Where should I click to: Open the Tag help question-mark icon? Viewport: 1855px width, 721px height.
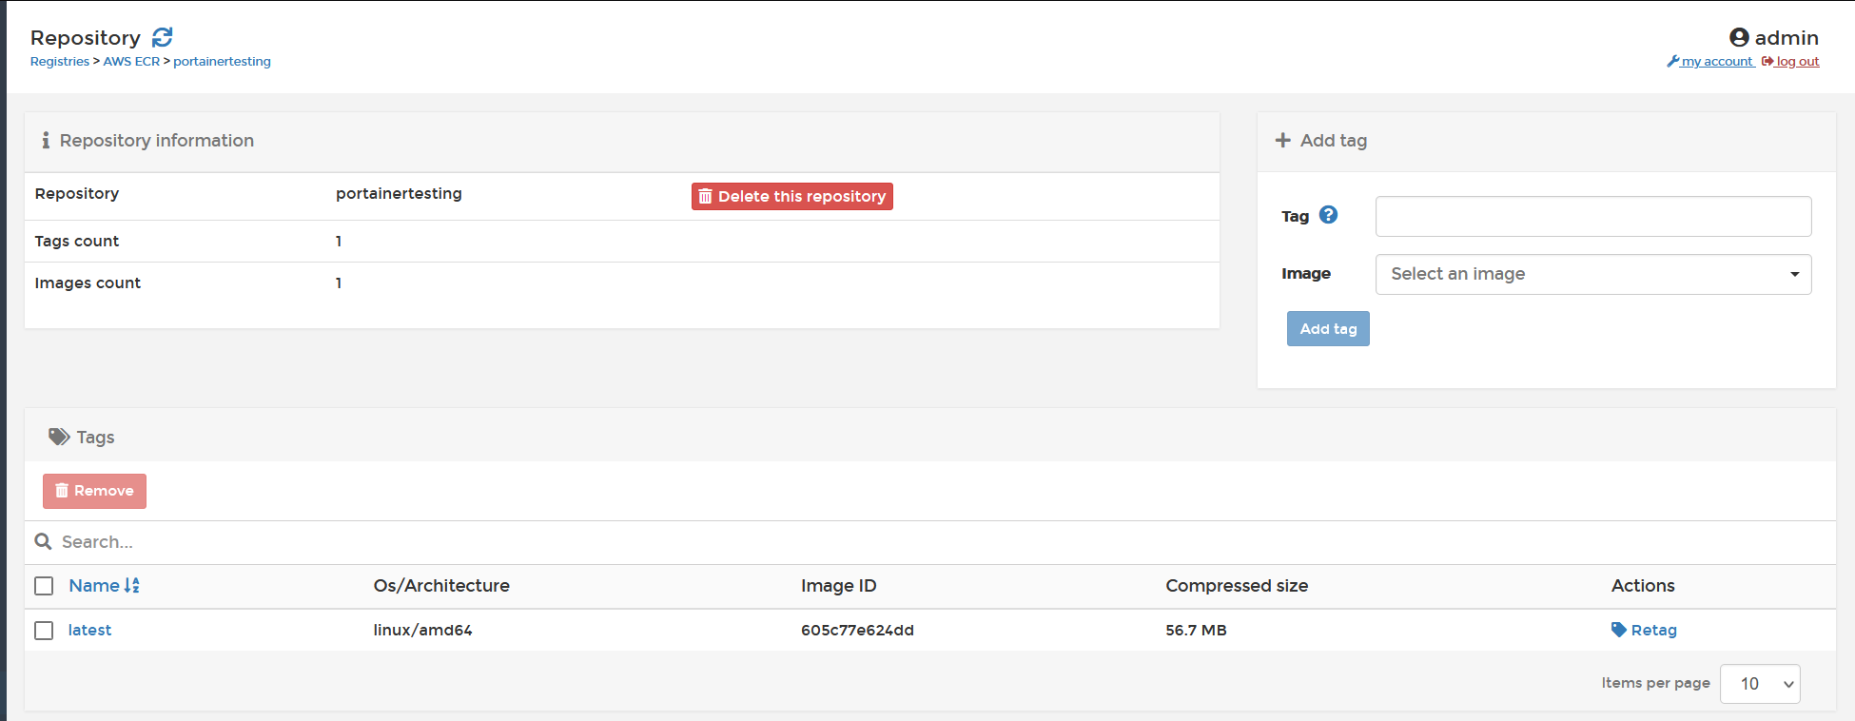[x=1329, y=215]
